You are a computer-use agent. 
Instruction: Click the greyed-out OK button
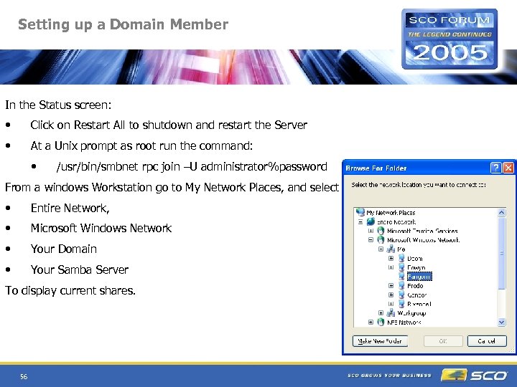click(443, 341)
